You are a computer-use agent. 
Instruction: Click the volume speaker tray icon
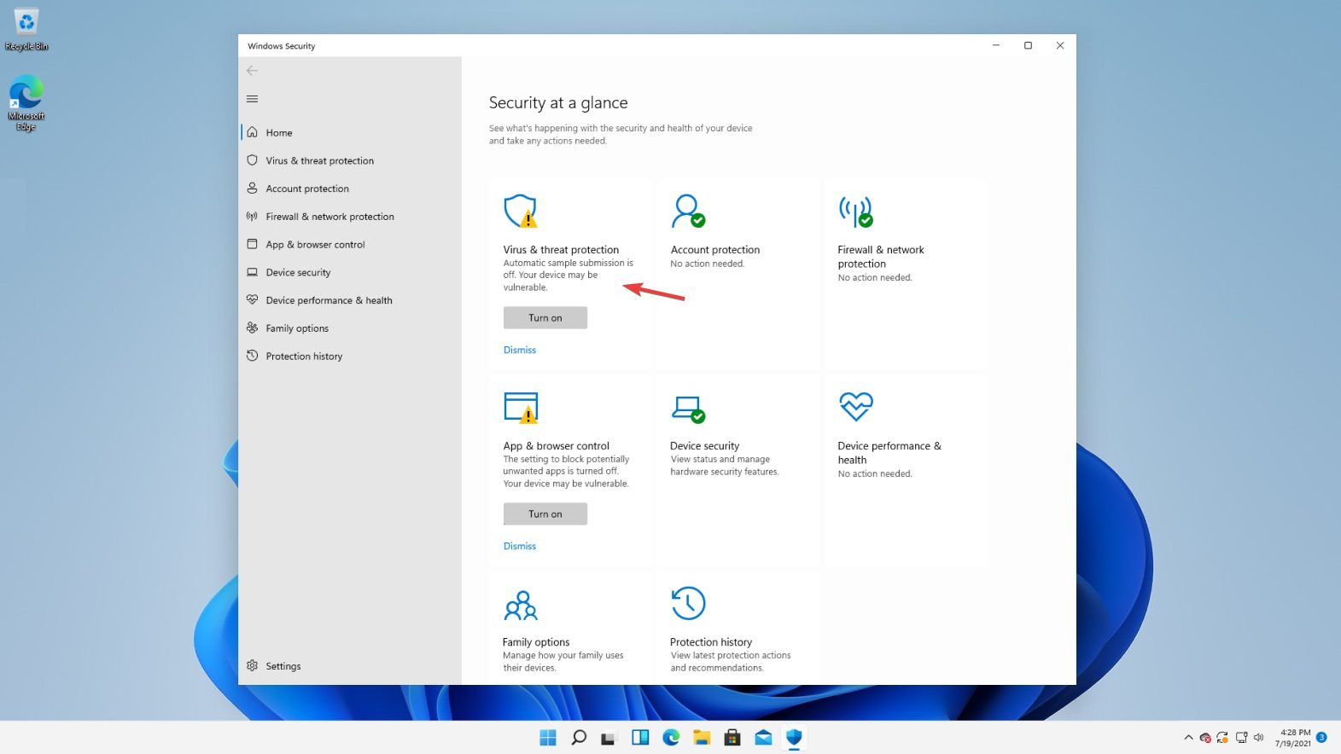pyautogui.click(x=1258, y=738)
